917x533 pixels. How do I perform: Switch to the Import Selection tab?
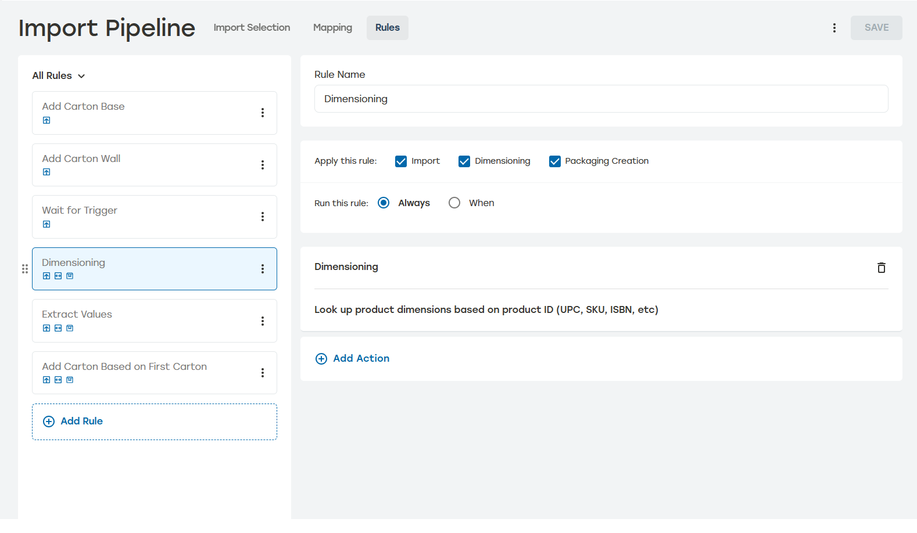click(x=252, y=28)
